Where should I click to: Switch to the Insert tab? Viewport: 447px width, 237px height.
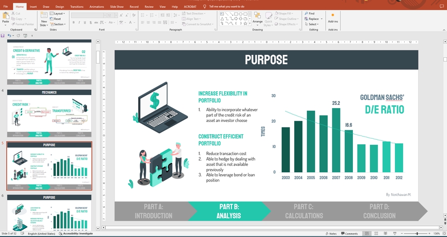click(33, 7)
